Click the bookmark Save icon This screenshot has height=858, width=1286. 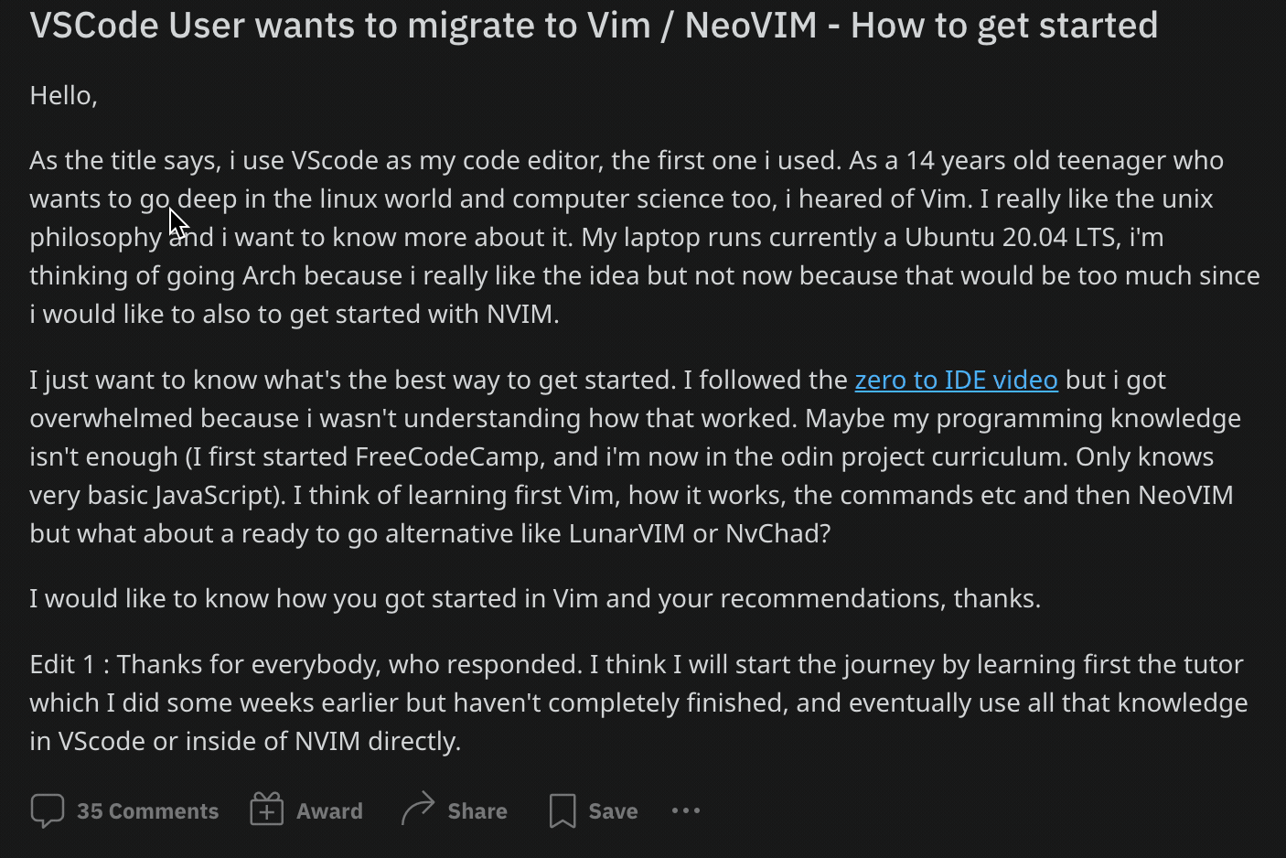point(563,810)
